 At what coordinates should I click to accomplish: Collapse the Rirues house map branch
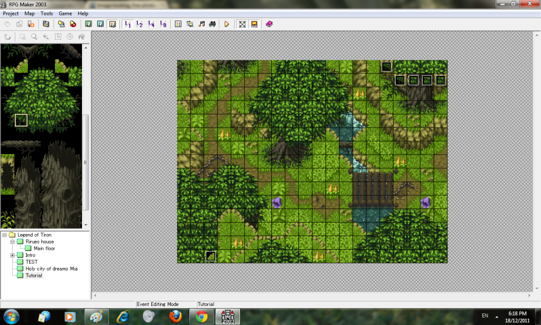[x=12, y=242]
